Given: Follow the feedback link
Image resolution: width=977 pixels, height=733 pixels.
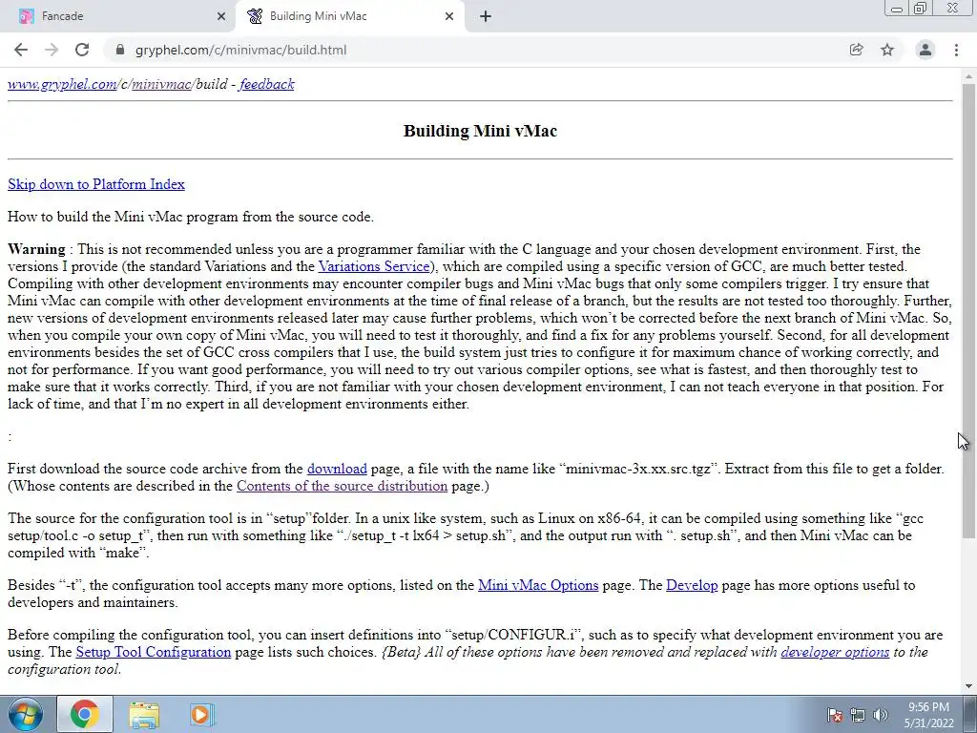Looking at the screenshot, I should [267, 84].
